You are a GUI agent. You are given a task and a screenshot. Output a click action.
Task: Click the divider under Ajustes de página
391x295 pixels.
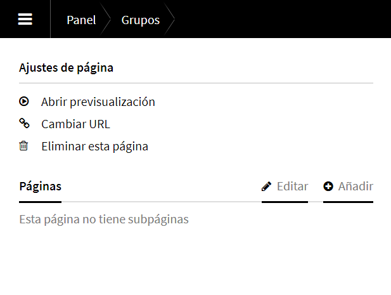pos(196,83)
